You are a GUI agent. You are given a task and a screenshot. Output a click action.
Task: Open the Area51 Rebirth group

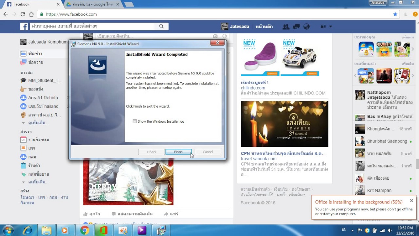click(x=39, y=98)
